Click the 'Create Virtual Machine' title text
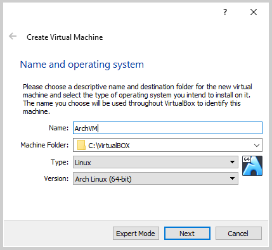The height and width of the screenshot is (250, 272). tap(65, 37)
